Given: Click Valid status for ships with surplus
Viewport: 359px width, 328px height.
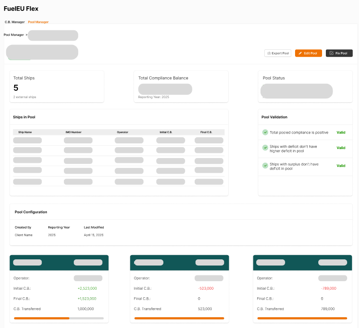Looking at the screenshot, I should coord(341,166).
